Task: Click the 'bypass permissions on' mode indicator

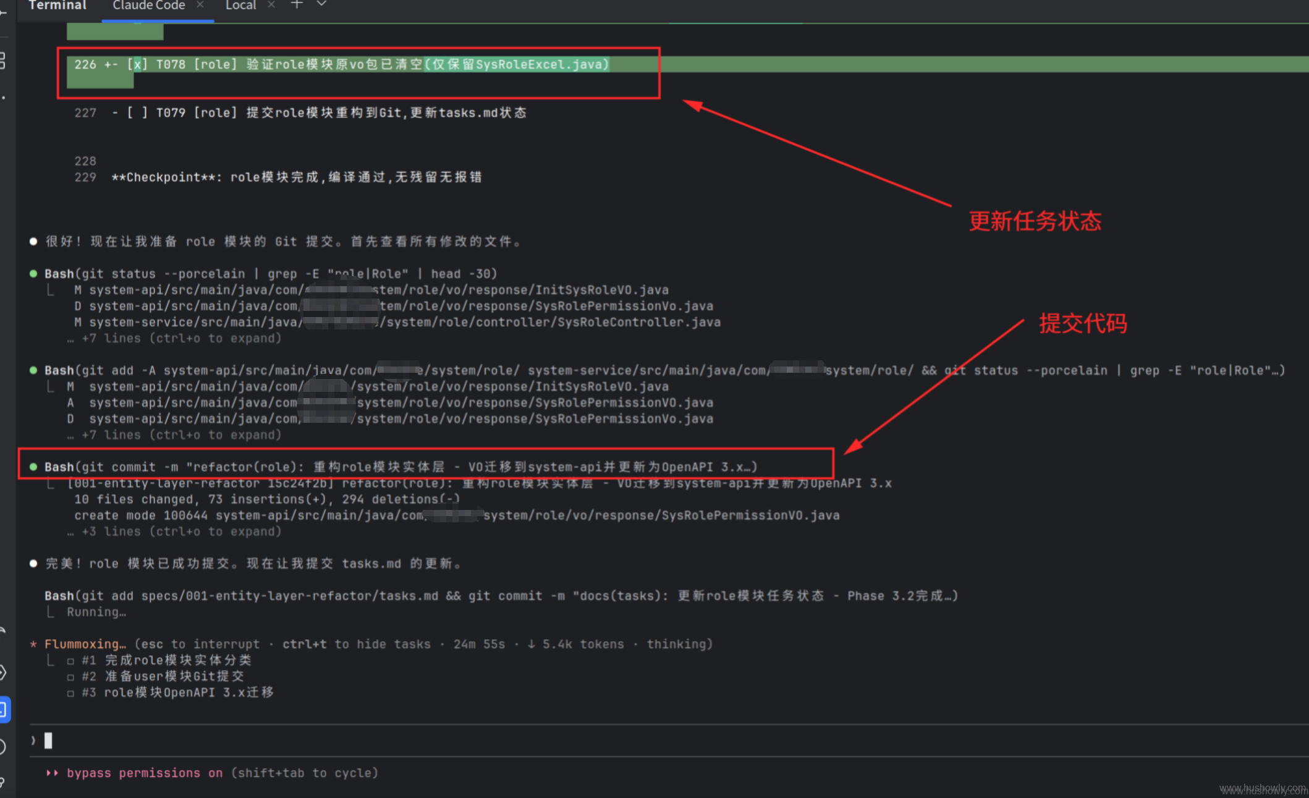Action: coord(144,773)
